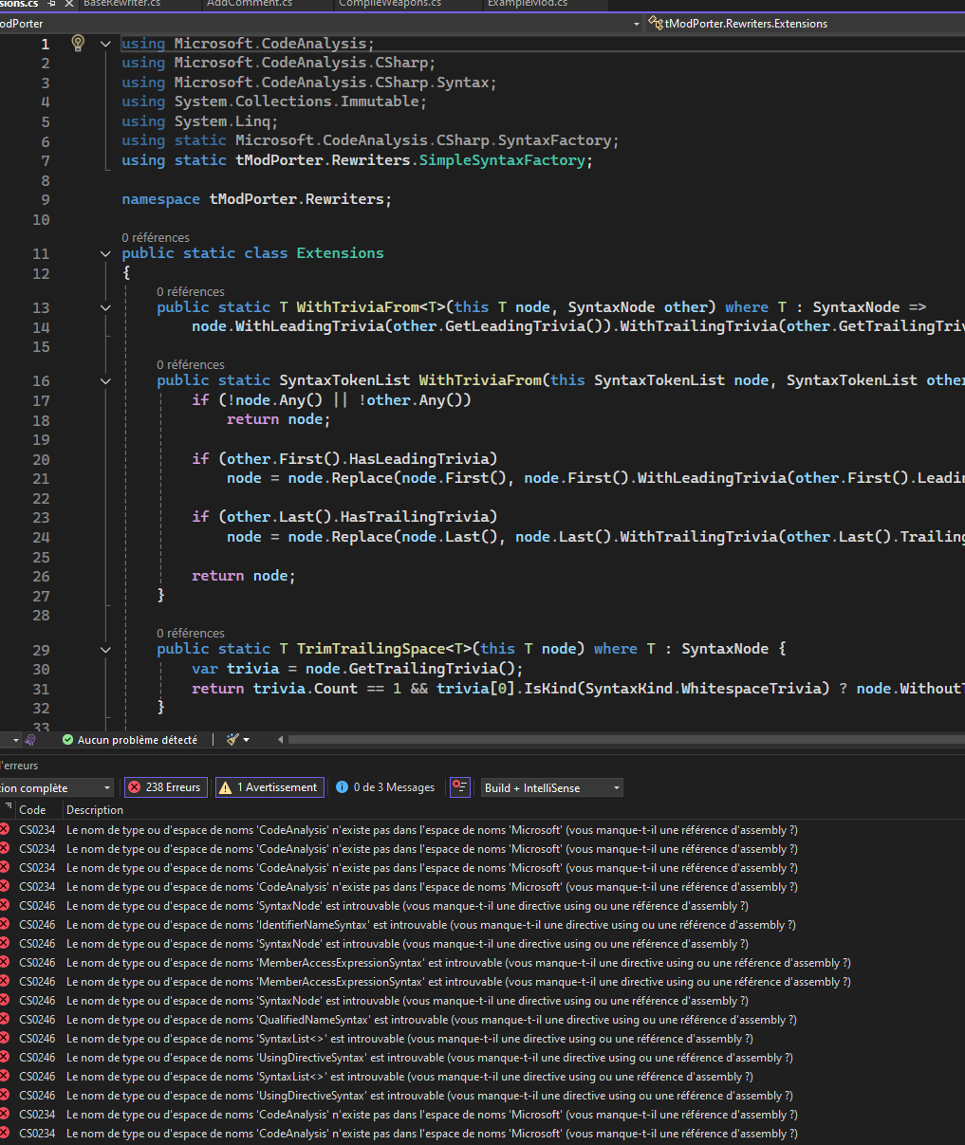This screenshot has width=965, height=1145.
Task: Click the code cleanup broom icon
Action: click(x=233, y=739)
